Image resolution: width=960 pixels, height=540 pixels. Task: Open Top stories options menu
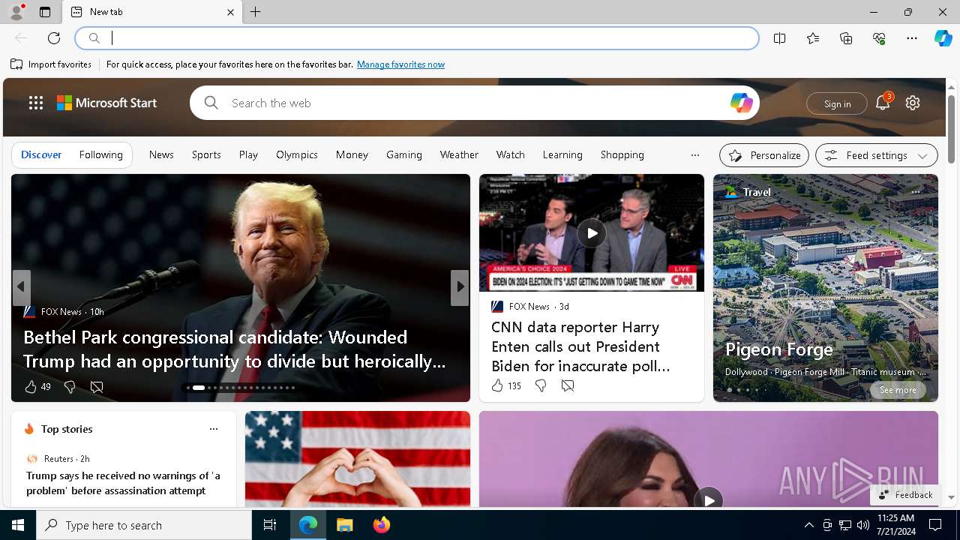(x=214, y=429)
